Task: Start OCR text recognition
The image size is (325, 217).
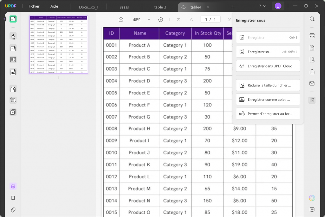Action: point(312,36)
